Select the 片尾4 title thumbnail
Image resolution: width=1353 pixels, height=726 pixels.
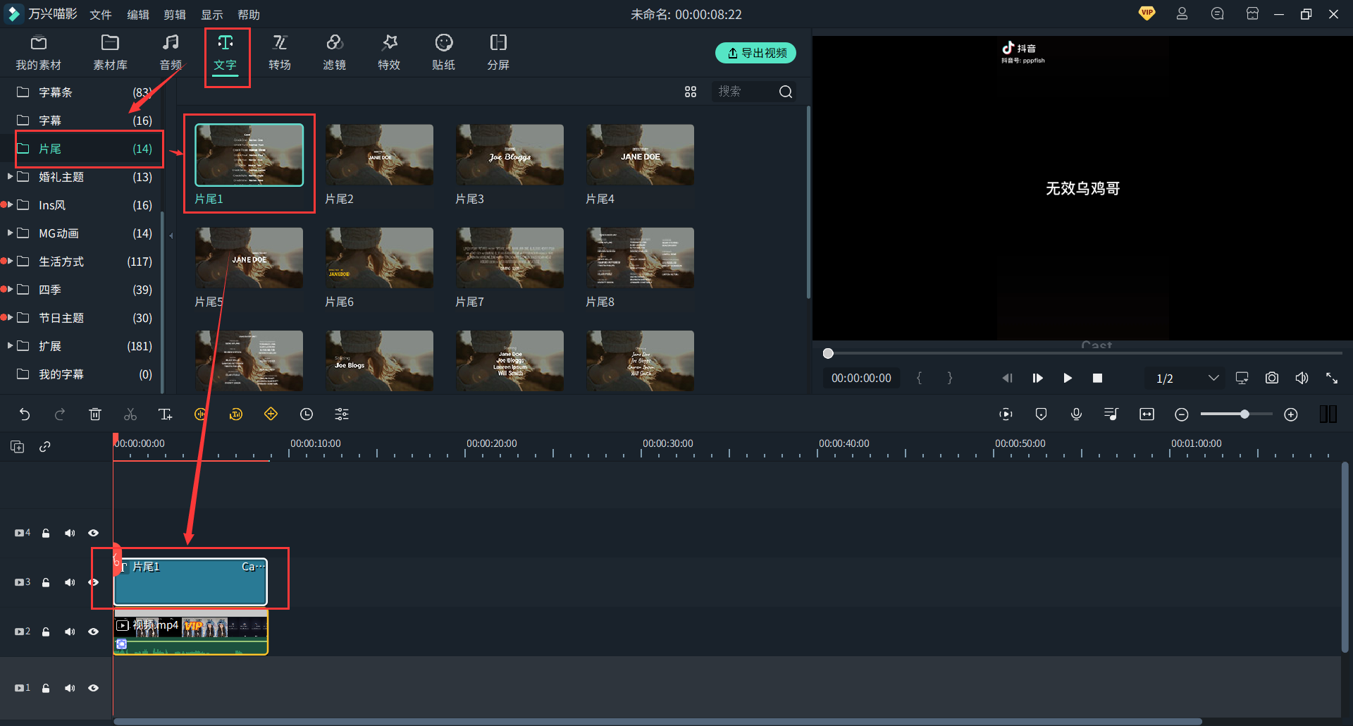click(x=640, y=155)
